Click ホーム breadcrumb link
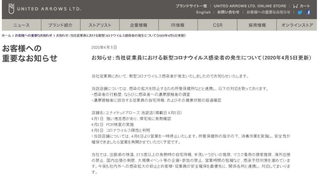This screenshot has height=176, width=319. [6, 35]
